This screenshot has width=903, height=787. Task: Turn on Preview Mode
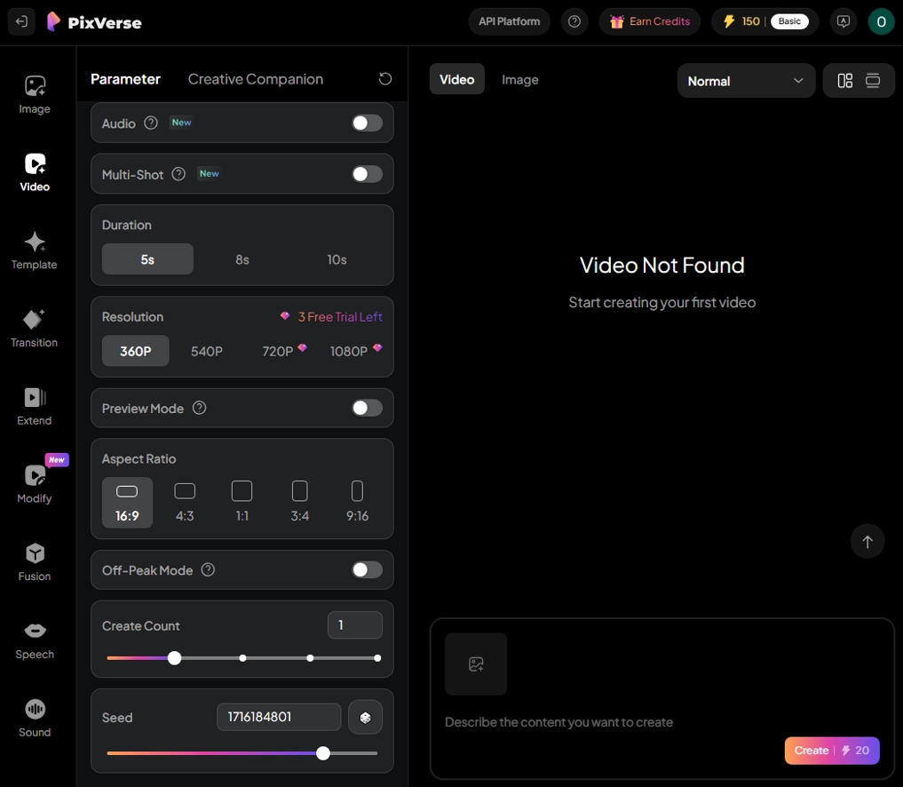pos(367,408)
